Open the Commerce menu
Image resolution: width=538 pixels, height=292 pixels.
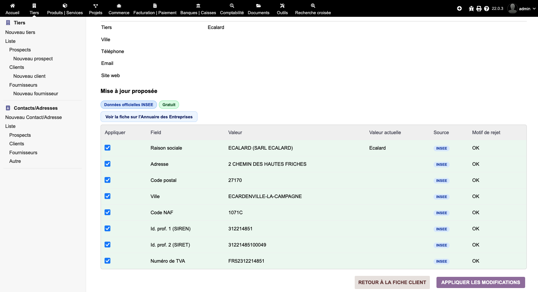pos(119,13)
